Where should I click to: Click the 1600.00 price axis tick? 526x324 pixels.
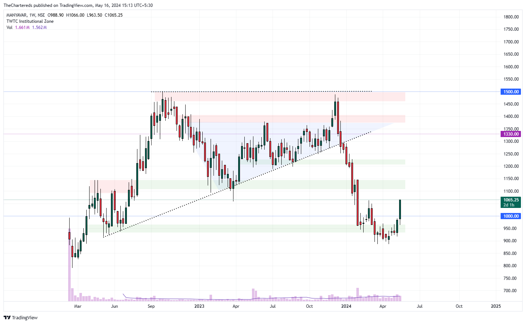(511, 67)
